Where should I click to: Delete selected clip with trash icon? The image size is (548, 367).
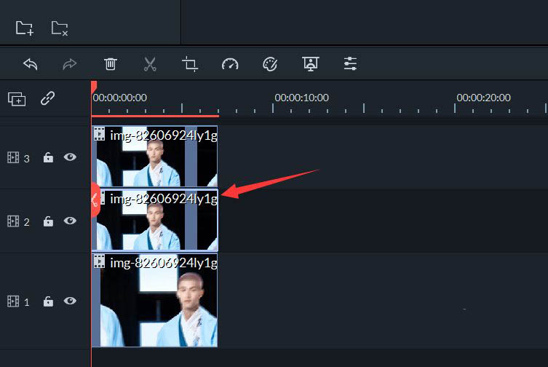coord(110,64)
